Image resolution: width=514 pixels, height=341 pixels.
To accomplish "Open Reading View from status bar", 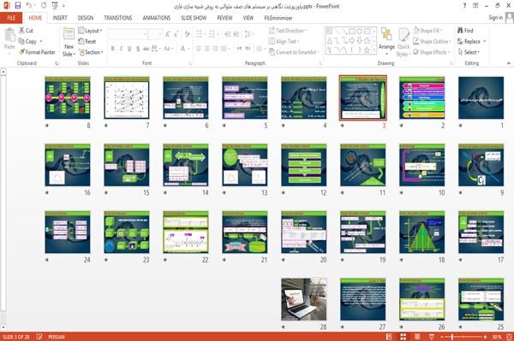I will click(x=417, y=337).
